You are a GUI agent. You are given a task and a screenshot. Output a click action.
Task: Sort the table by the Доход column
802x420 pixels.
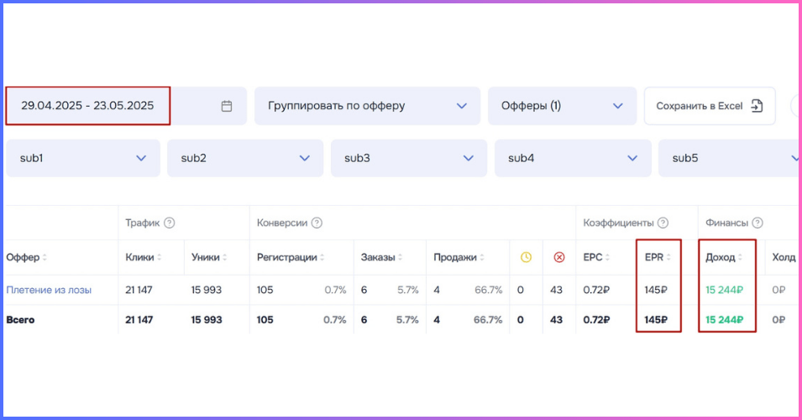pyautogui.click(x=724, y=257)
